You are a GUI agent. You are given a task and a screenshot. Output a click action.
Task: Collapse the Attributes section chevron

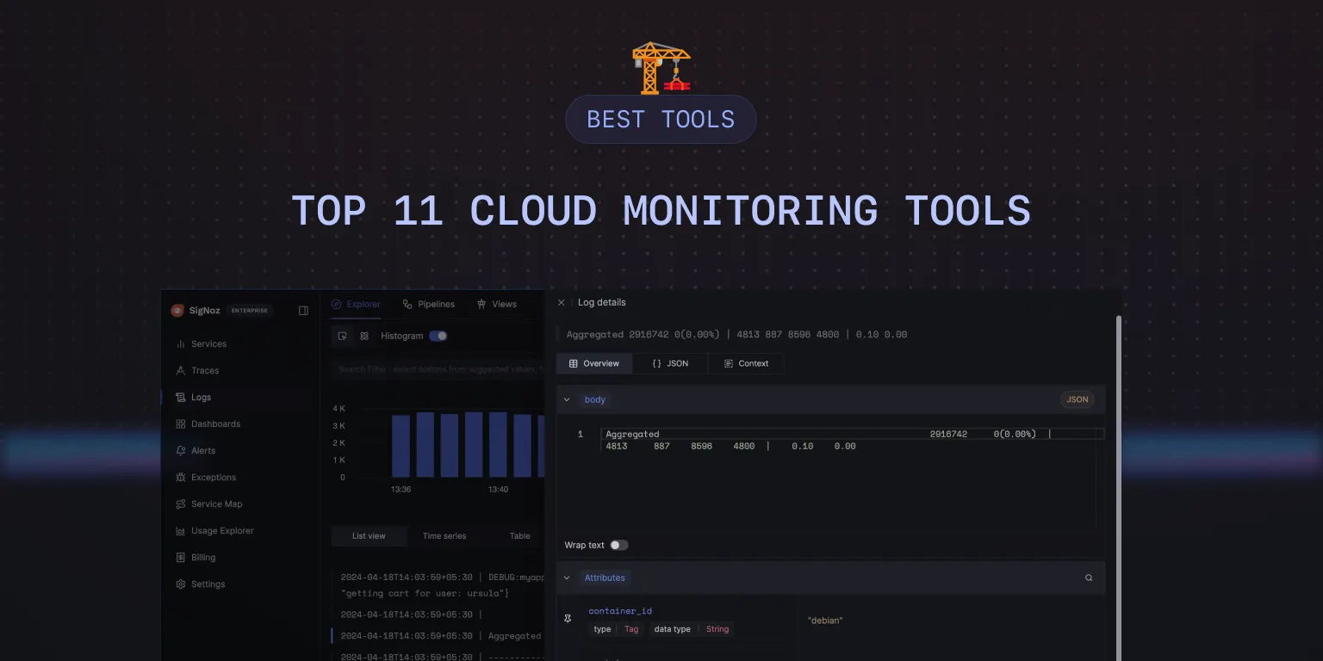tap(567, 578)
